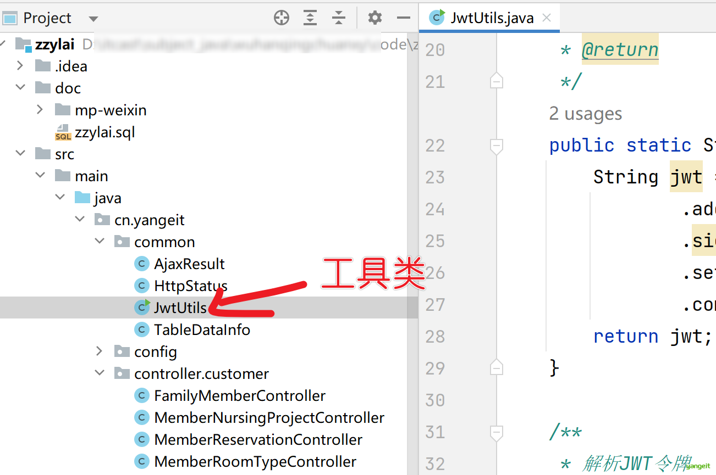Image resolution: width=716 pixels, height=475 pixels.
Task: Click the AjaxResult class icon
Action: 142,264
